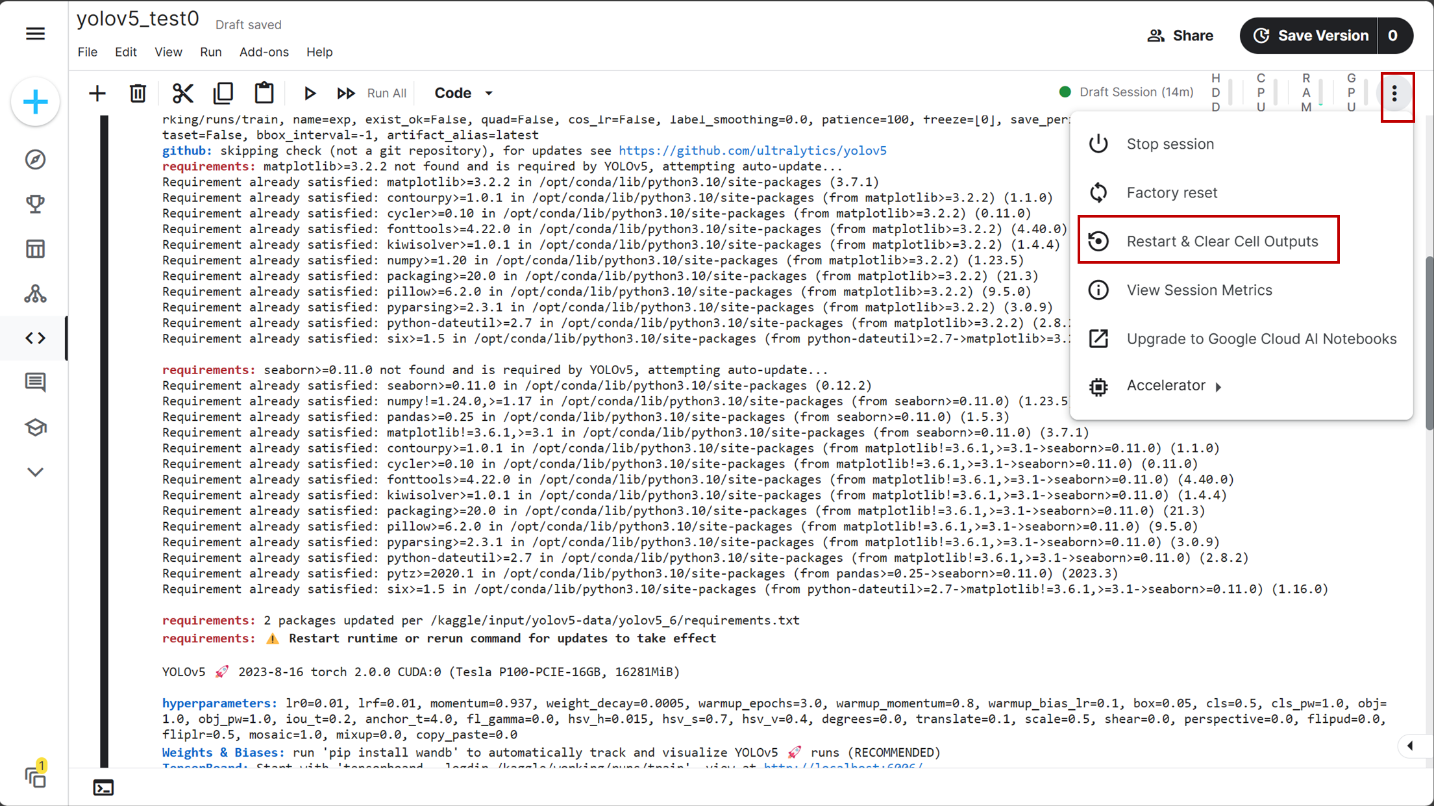Run the current cell

(310, 92)
